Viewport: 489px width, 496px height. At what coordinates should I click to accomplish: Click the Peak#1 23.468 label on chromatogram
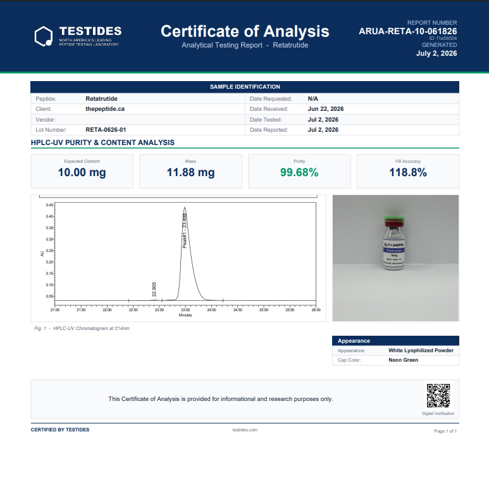[185, 231]
